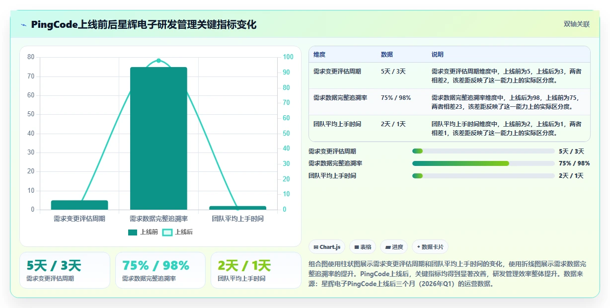Click the right axis value 100
The image size is (610, 308).
[x=288, y=57]
